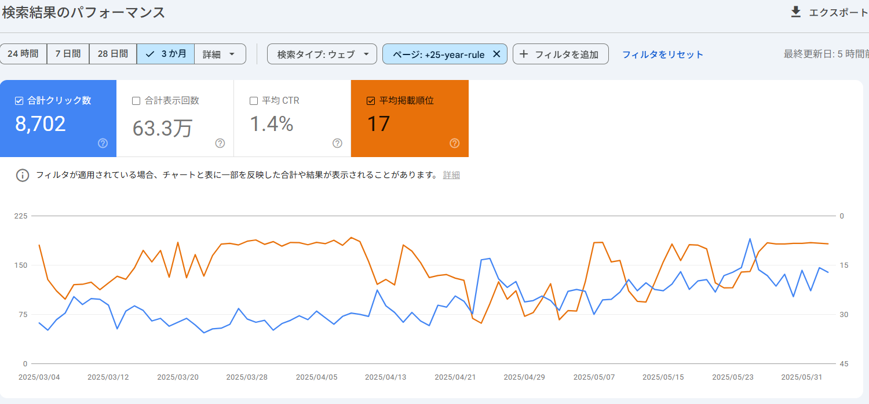This screenshot has width=869, height=404.
Task: Select the 7日間 date range tab
Action: (68, 53)
